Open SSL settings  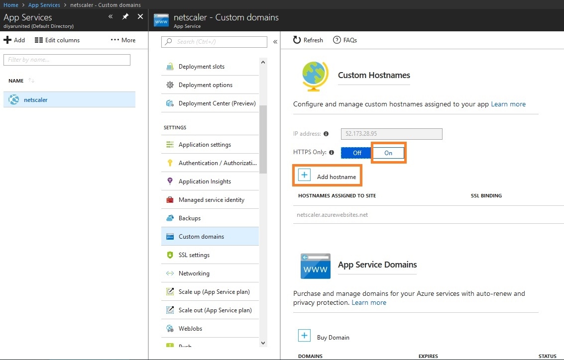pyautogui.click(x=210, y=255)
